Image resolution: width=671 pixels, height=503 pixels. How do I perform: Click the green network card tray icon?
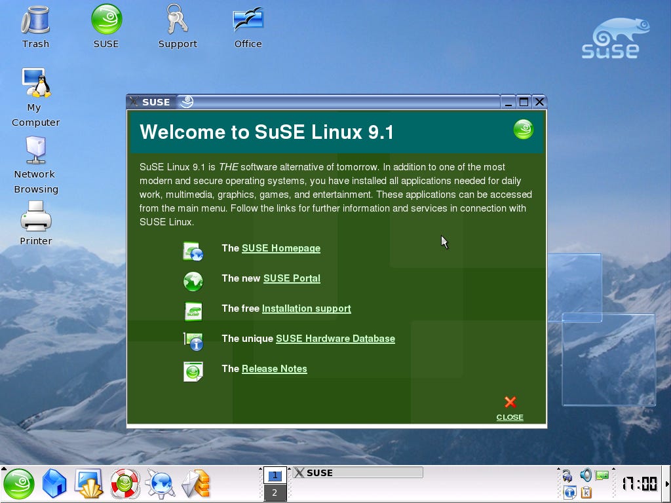click(x=602, y=475)
